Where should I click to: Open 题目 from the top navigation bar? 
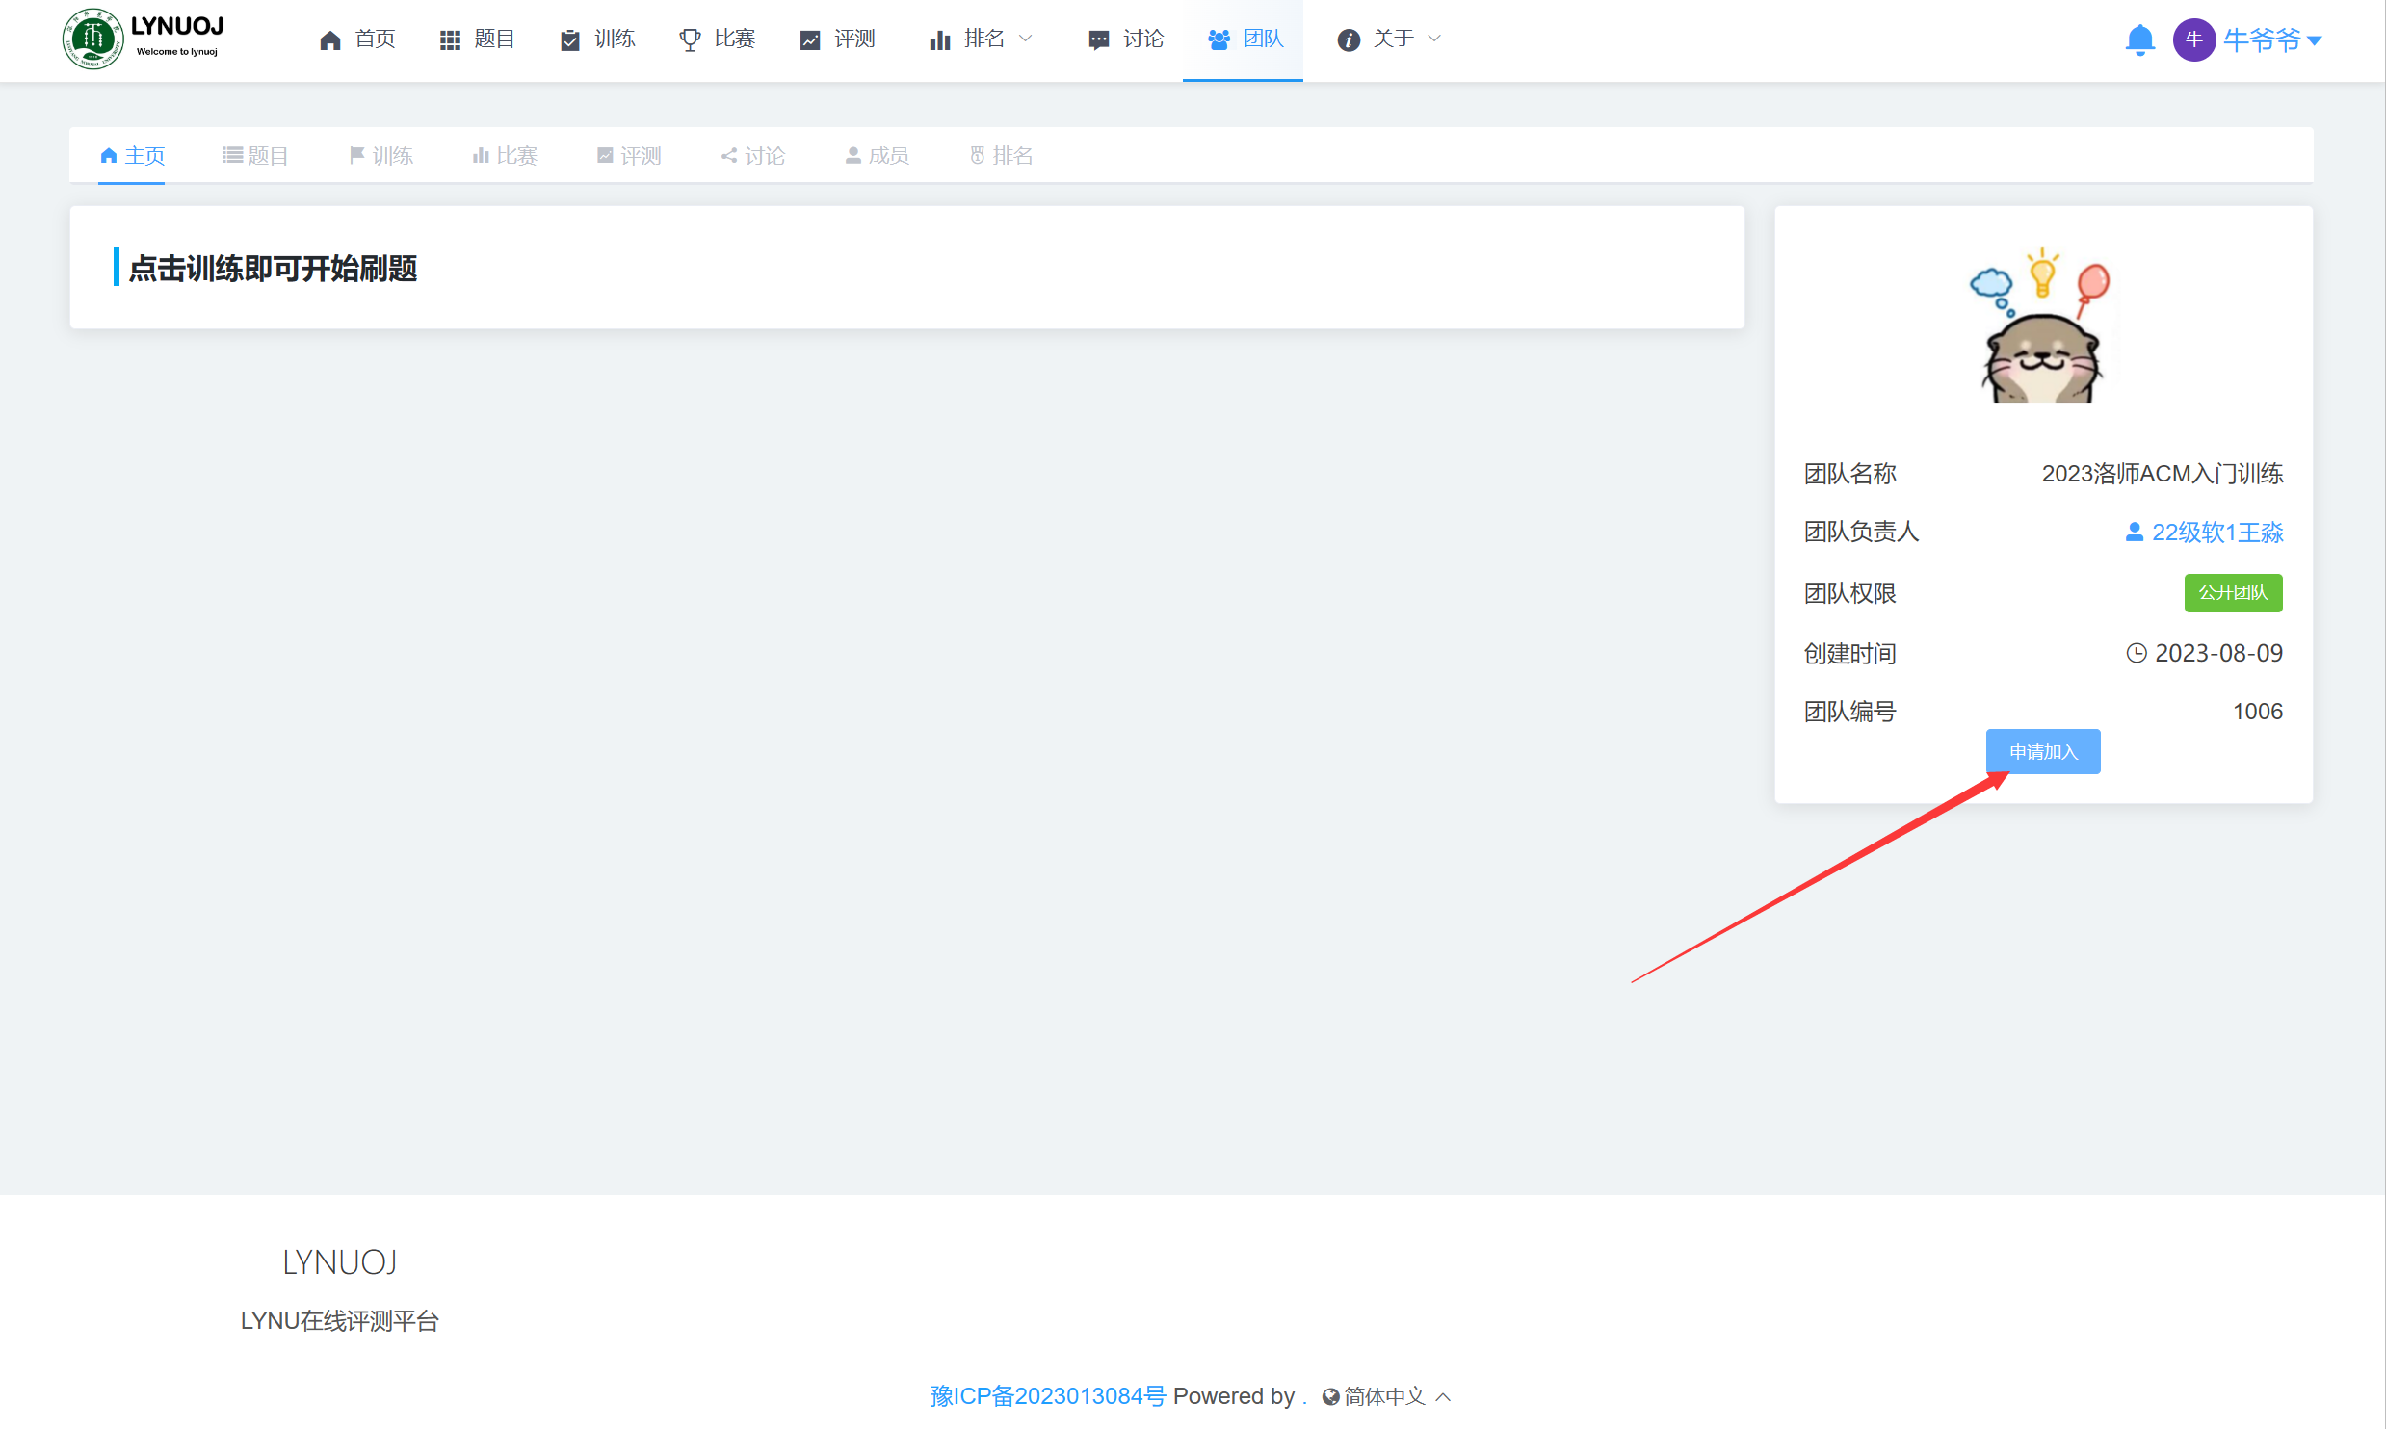478,39
